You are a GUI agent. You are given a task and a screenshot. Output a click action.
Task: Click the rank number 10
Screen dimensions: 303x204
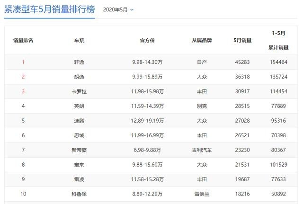click(x=23, y=194)
